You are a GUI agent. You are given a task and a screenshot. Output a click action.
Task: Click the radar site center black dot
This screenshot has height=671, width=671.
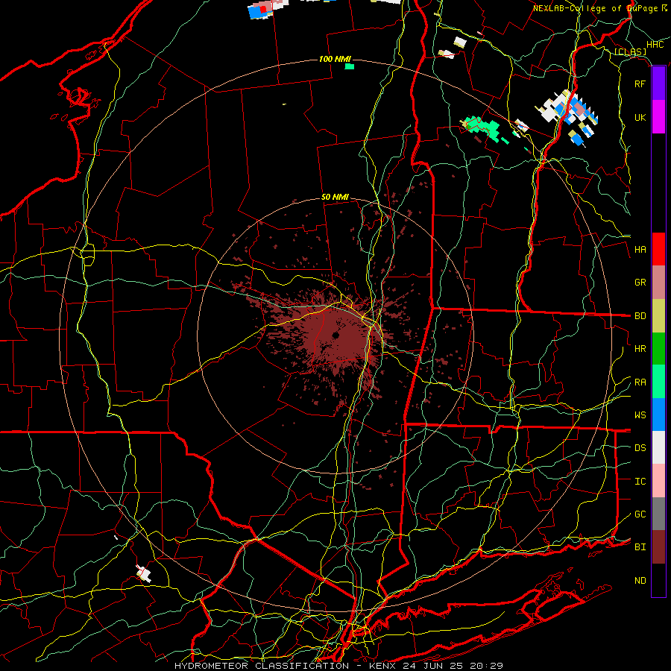click(x=335, y=336)
